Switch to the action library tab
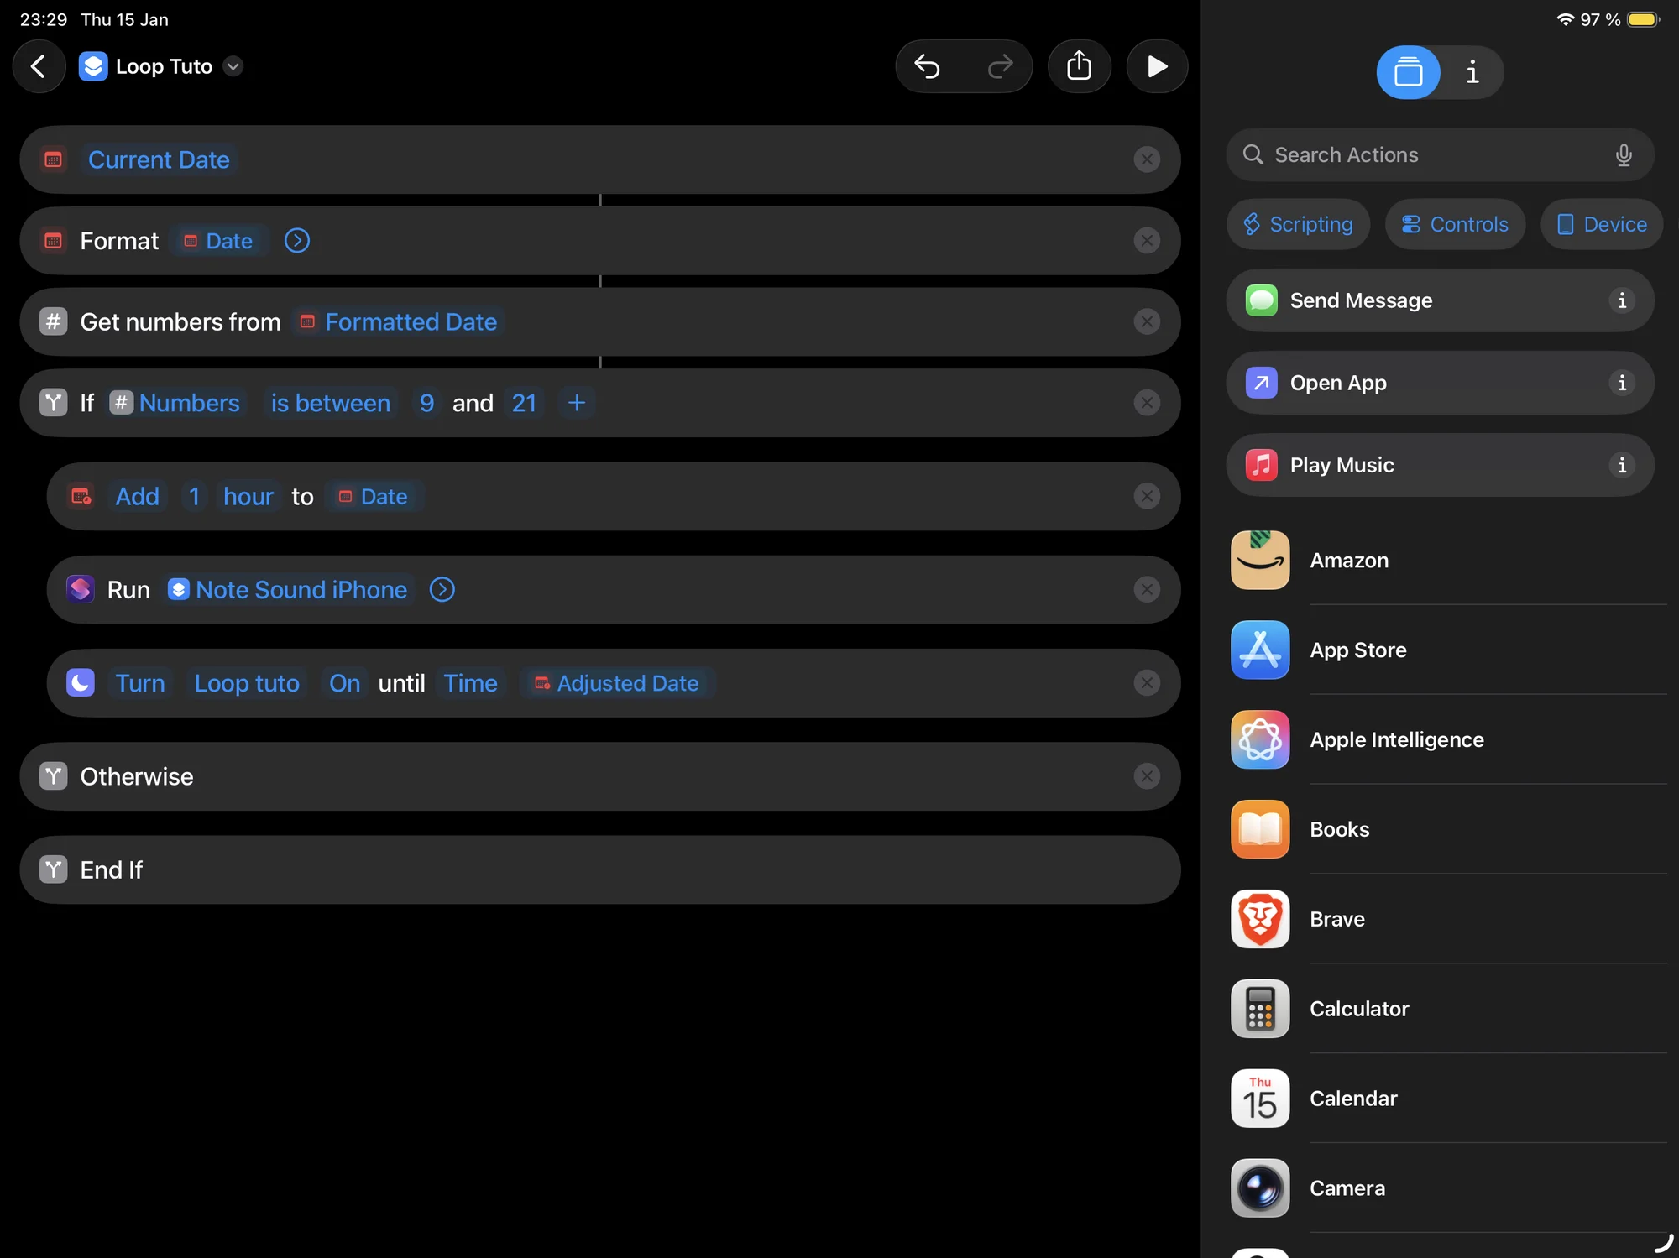 (x=1408, y=72)
